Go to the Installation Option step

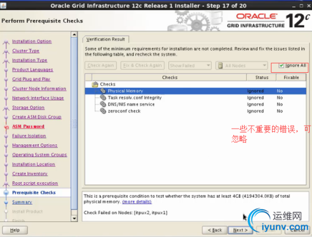click(x=32, y=41)
